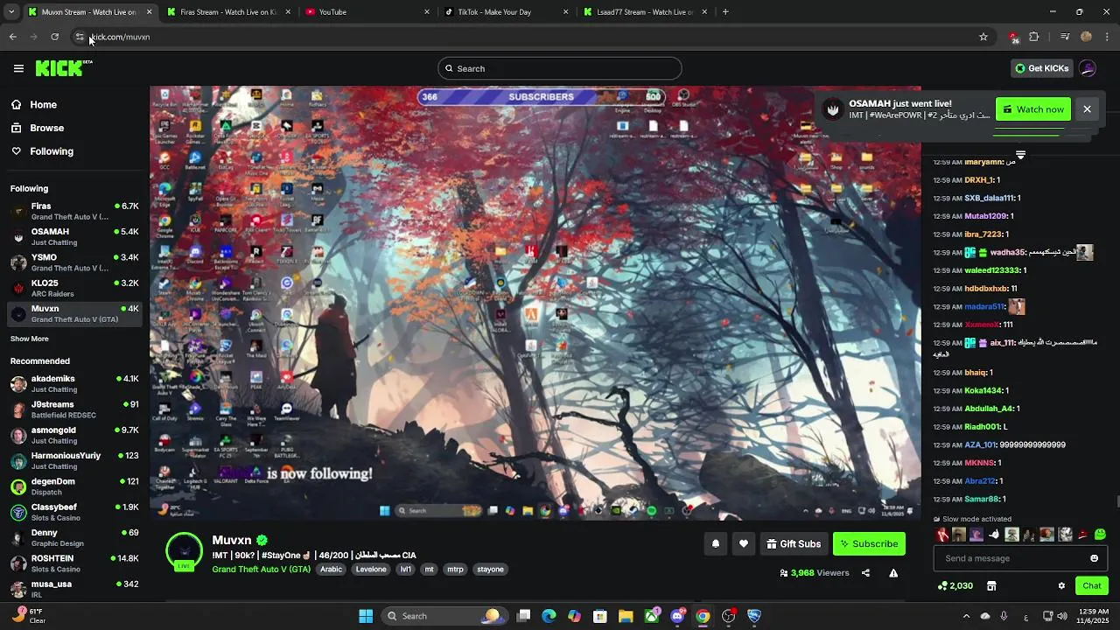Share the stream using the share icon
The height and width of the screenshot is (630, 1120).
865,573
